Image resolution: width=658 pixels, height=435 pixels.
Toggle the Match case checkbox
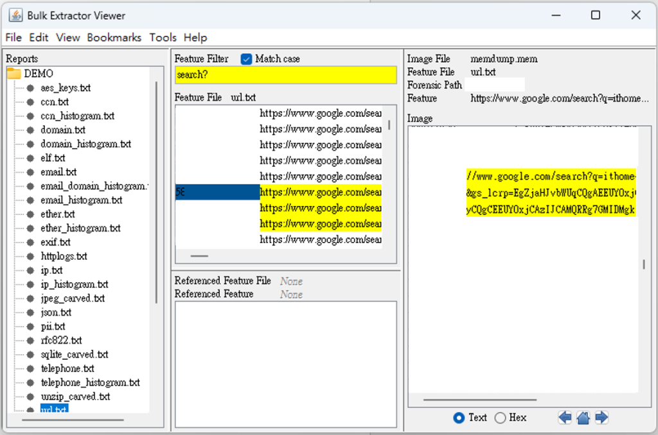pyautogui.click(x=246, y=59)
